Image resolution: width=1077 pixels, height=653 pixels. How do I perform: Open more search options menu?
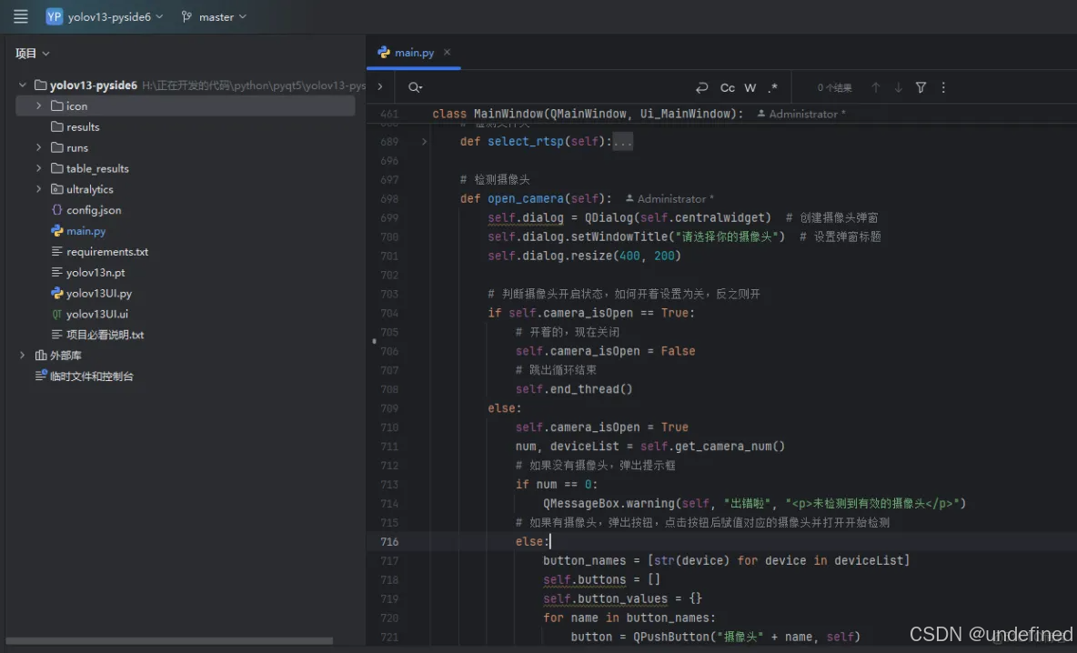943,87
